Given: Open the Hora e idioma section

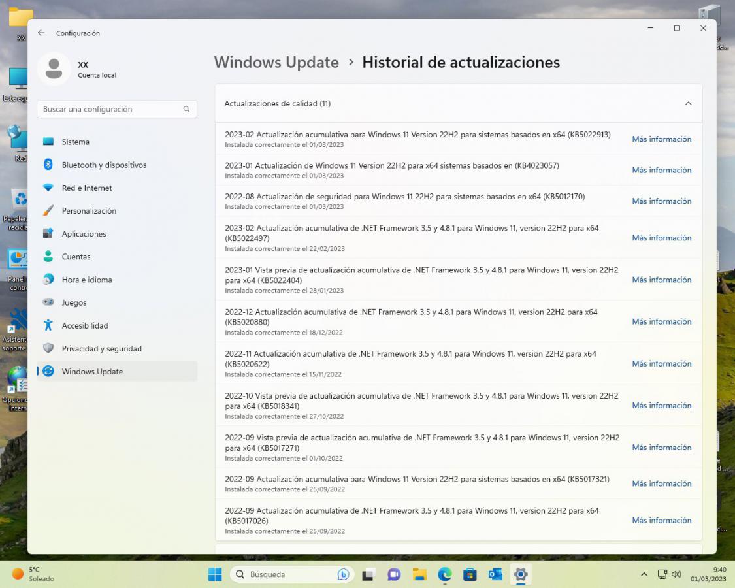Looking at the screenshot, I should pyautogui.click(x=87, y=280).
